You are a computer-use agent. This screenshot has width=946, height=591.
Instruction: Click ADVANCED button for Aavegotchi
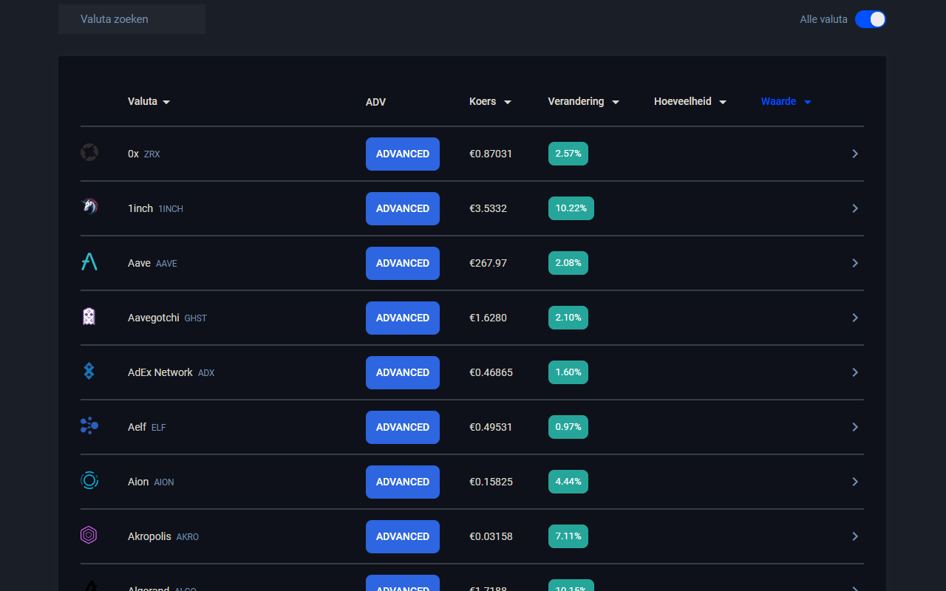point(403,318)
